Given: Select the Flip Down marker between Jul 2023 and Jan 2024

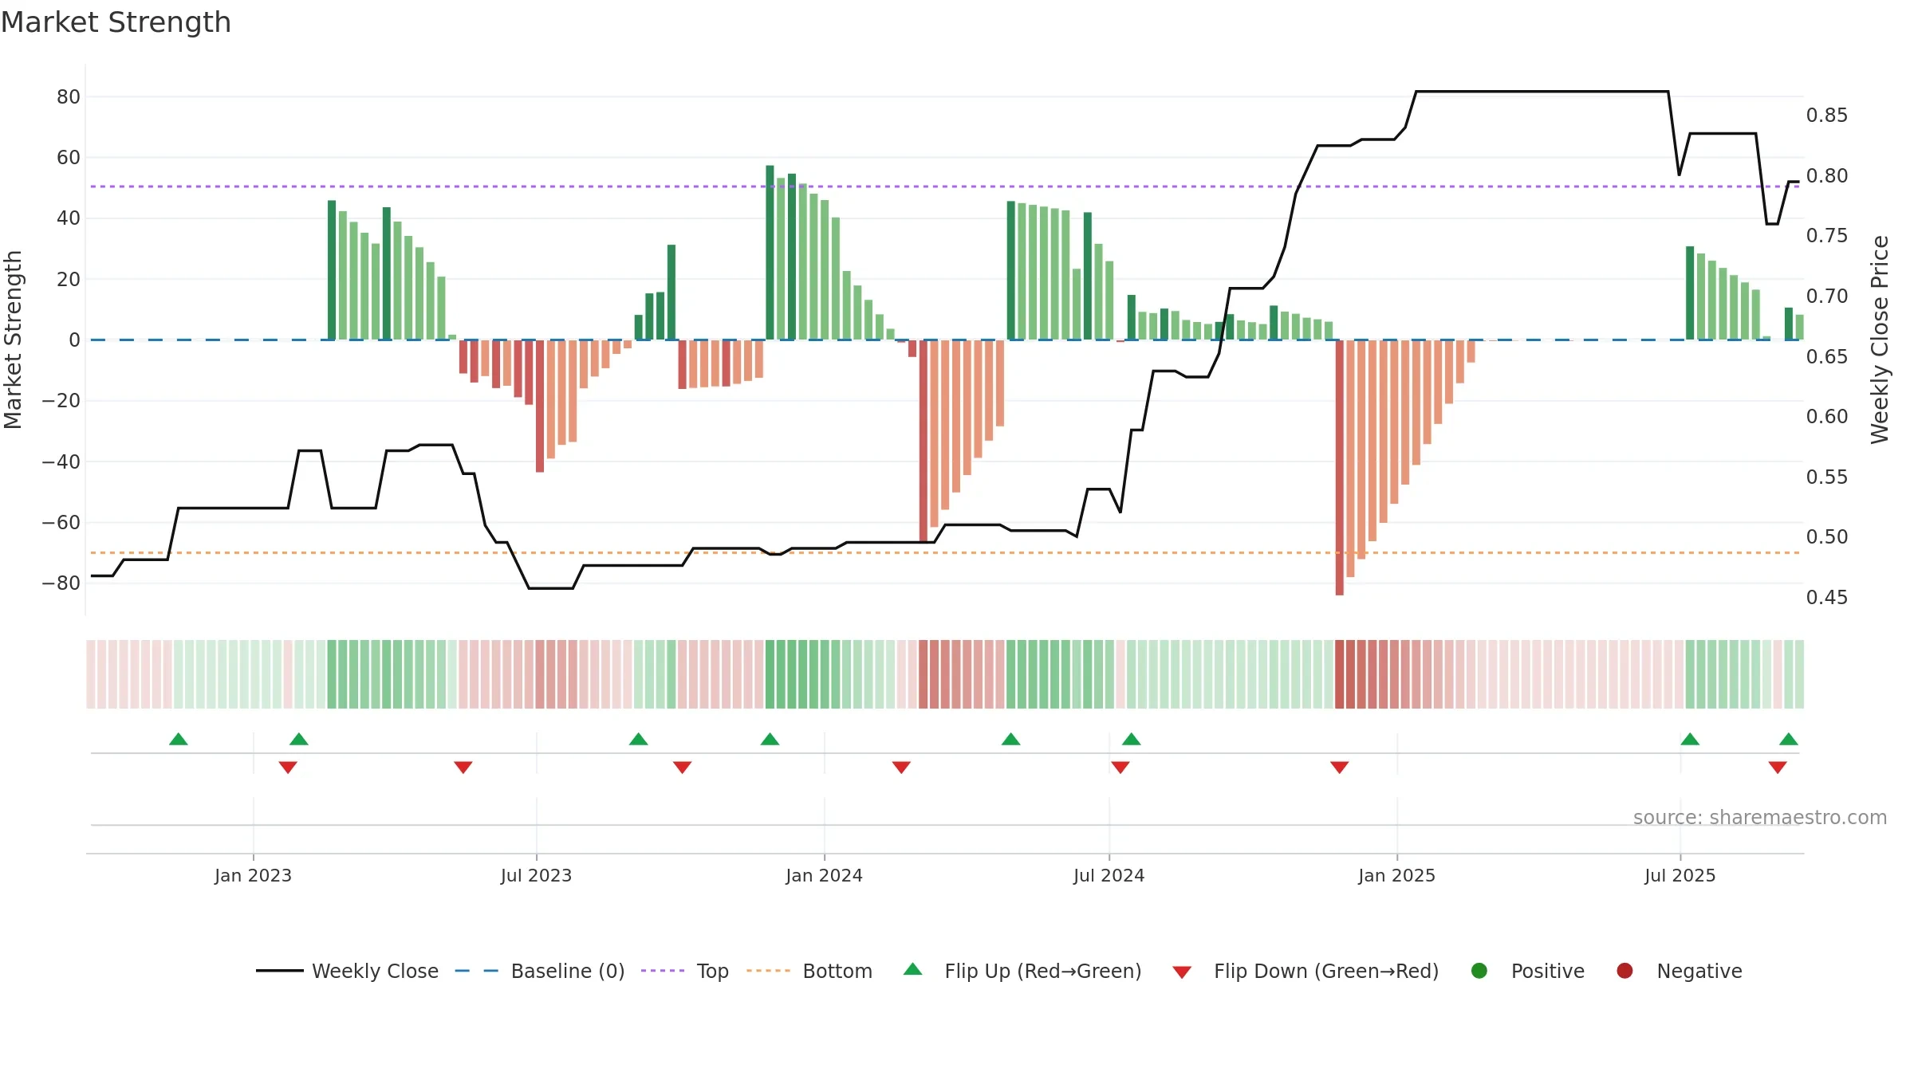Looking at the screenshot, I should tap(682, 768).
